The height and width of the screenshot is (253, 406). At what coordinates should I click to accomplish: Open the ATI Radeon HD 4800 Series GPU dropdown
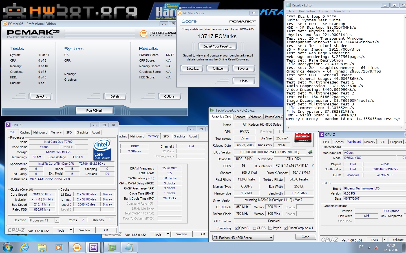(x=243, y=238)
